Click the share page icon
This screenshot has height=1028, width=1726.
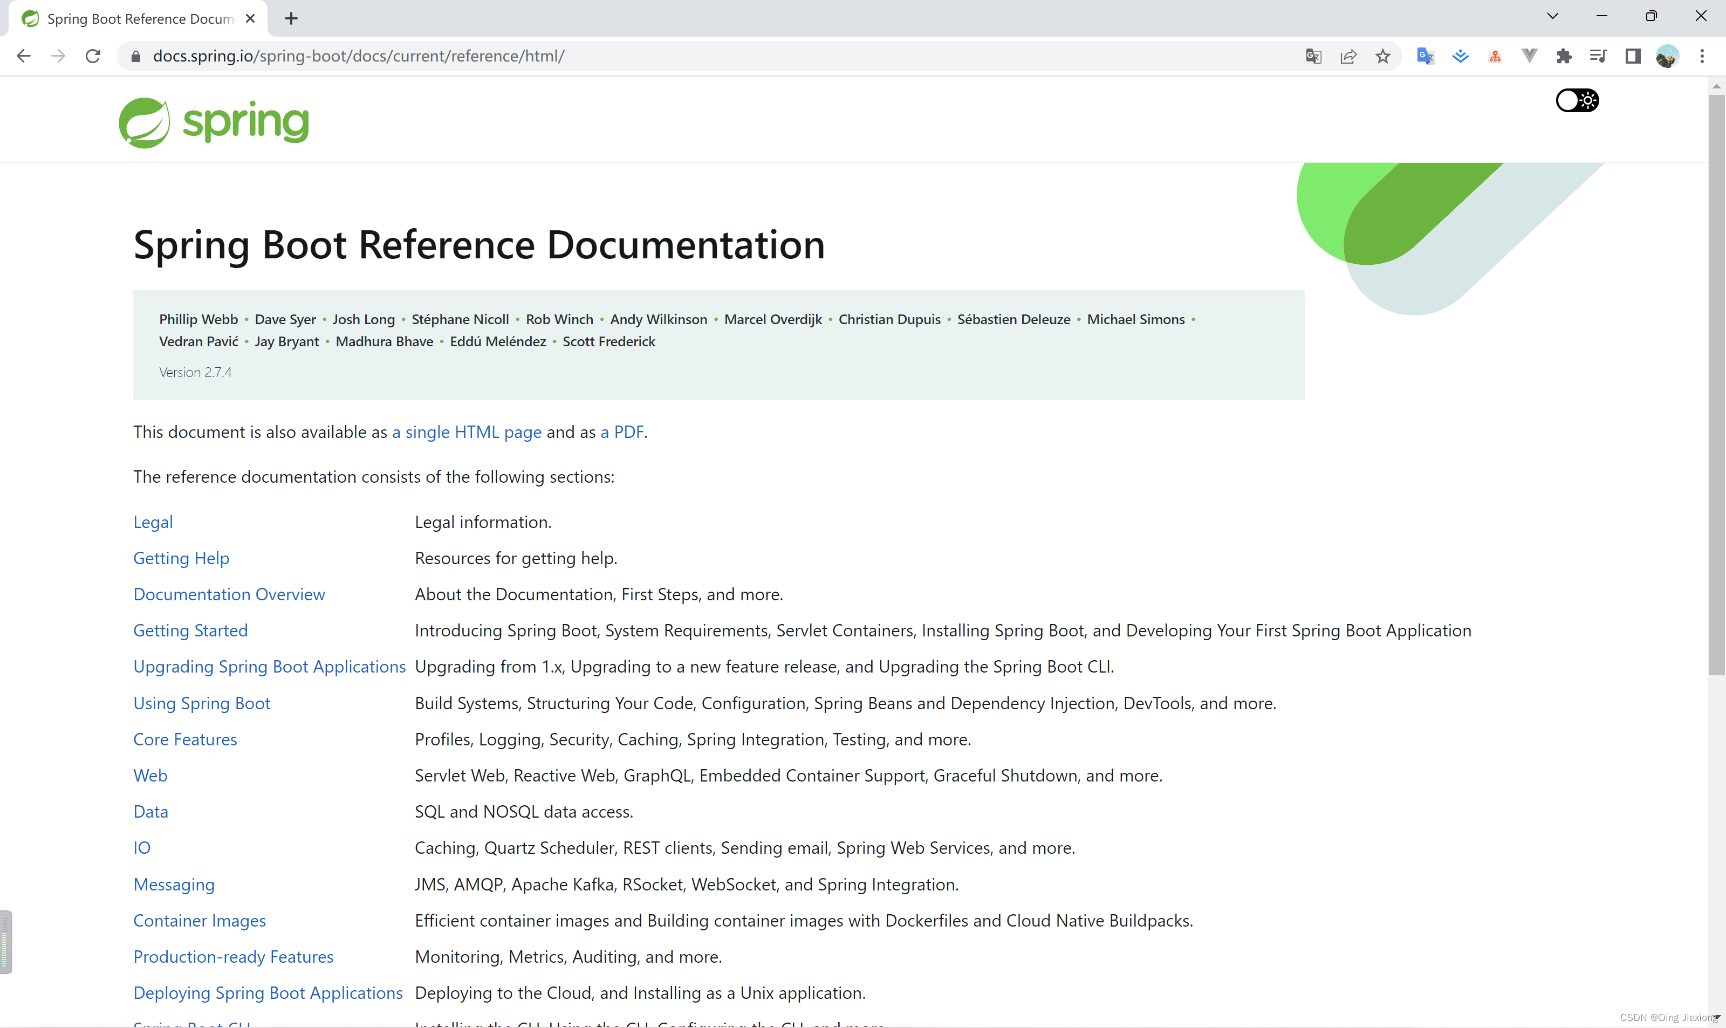coord(1348,56)
